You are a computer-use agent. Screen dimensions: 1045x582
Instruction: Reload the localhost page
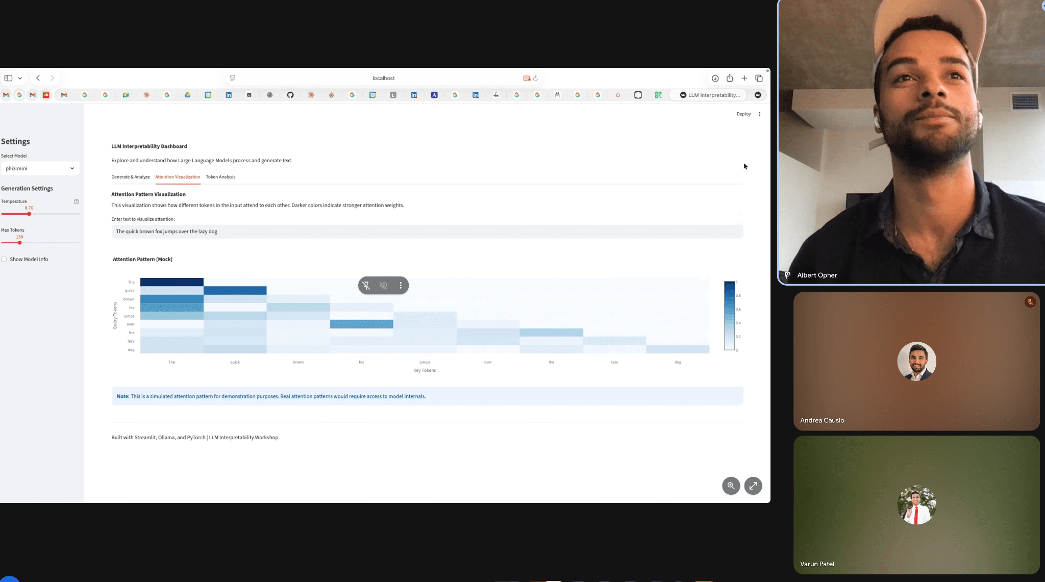(535, 79)
